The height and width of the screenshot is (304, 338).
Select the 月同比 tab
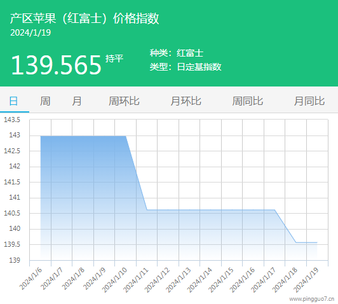point(309,101)
